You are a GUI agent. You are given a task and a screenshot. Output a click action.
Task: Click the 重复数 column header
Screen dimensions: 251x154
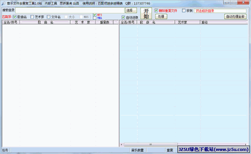(x=104, y=22)
